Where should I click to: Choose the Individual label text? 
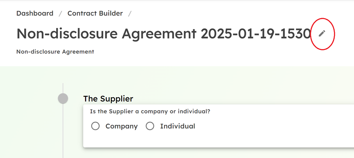[x=177, y=126]
